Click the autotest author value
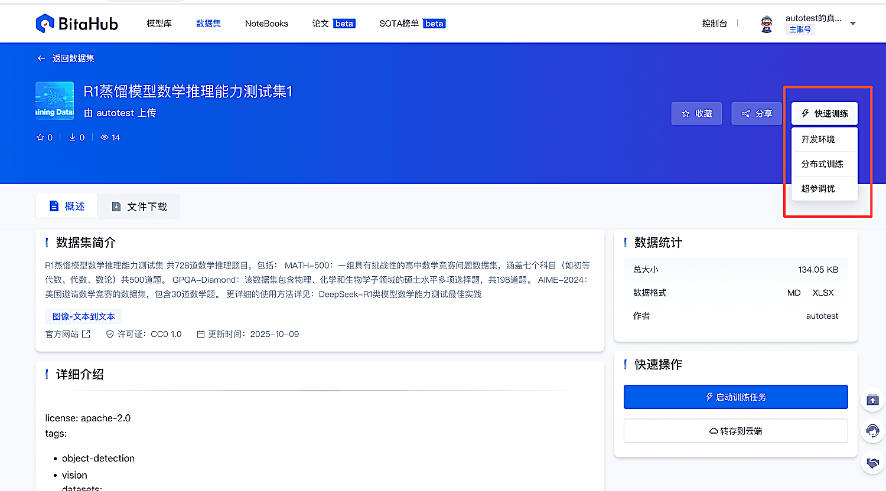 tap(822, 316)
